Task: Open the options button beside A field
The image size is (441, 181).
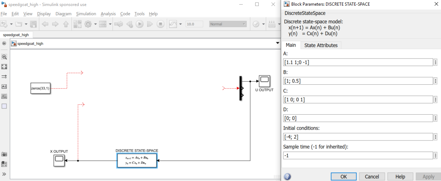Action: click(x=435, y=62)
